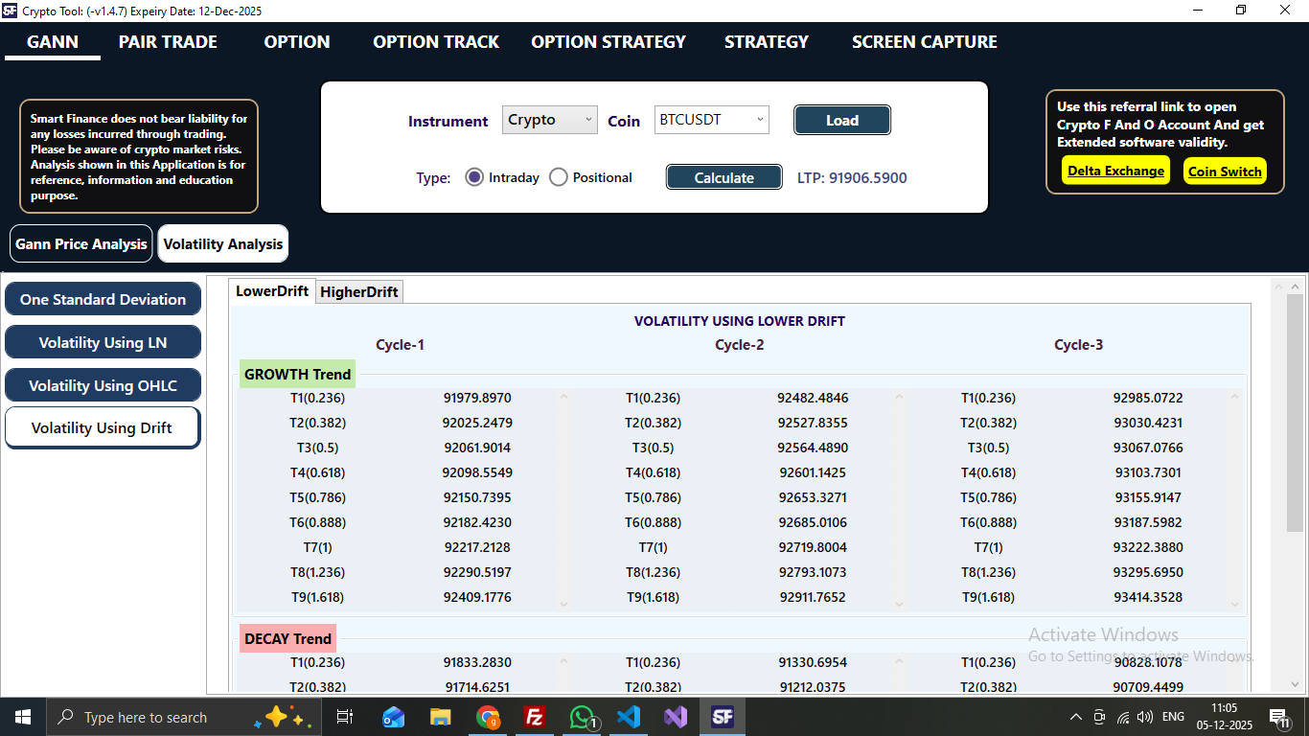This screenshot has height=736, width=1309.
Task: Select the Positional radio button
Action: click(x=558, y=176)
